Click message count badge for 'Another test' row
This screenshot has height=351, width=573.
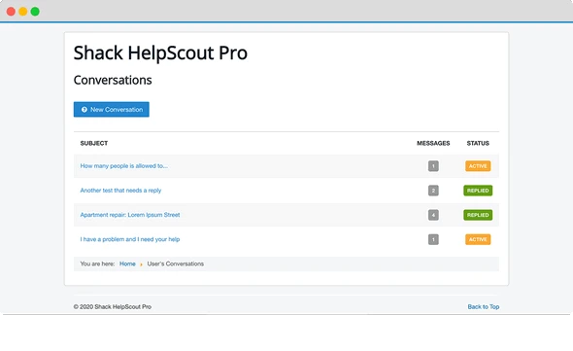coord(433,191)
